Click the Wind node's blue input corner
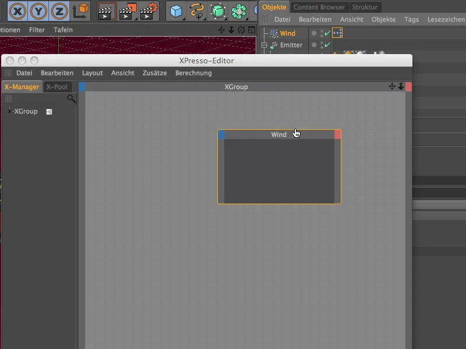This screenshot has width=466, height=349. coord(221,134)
